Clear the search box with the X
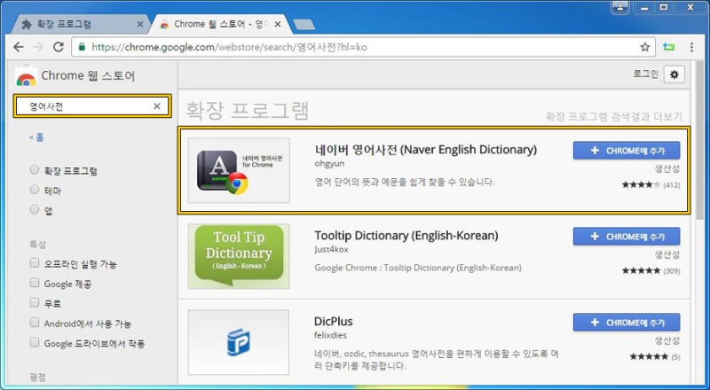710x390 pixels. (157, 106)
